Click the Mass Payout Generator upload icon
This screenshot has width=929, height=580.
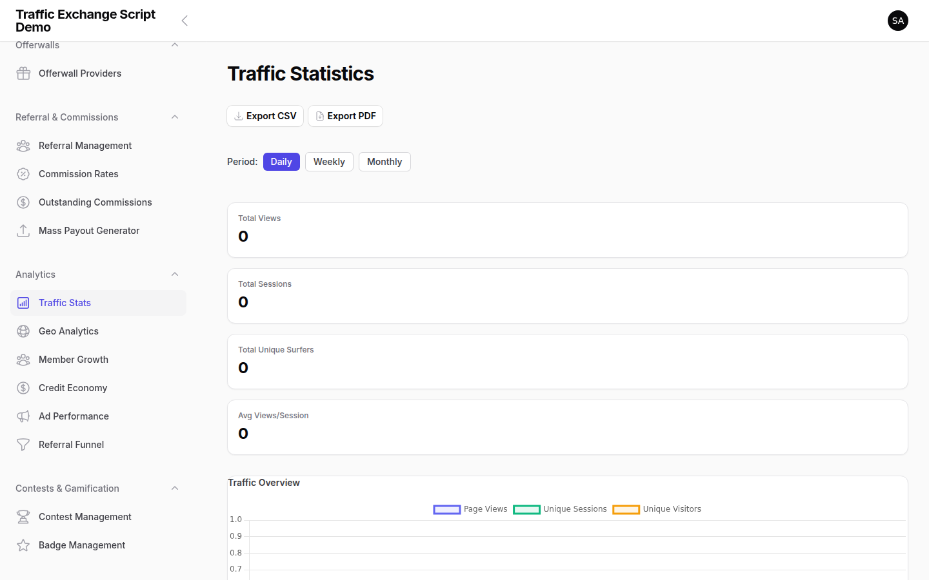click(x=23, y=230)
